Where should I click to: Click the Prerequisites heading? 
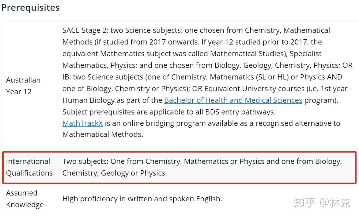point(30,8)
